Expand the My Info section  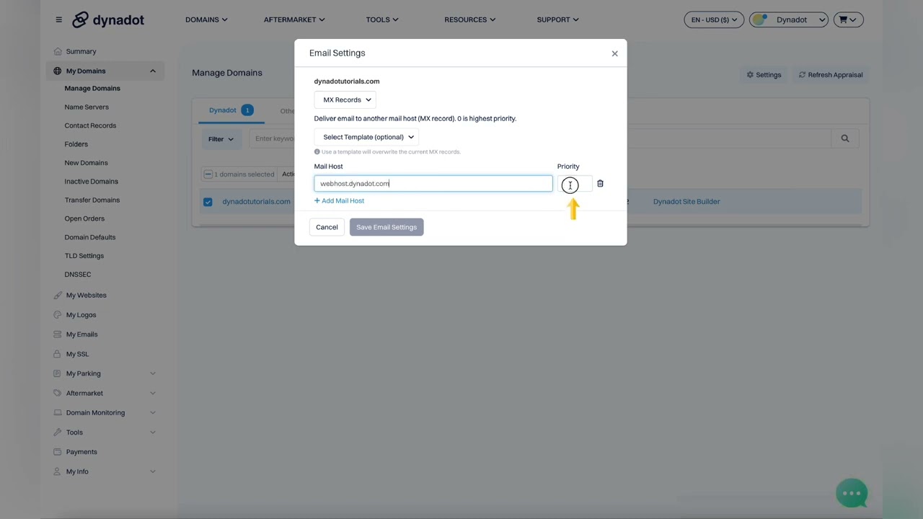point(152,471)
